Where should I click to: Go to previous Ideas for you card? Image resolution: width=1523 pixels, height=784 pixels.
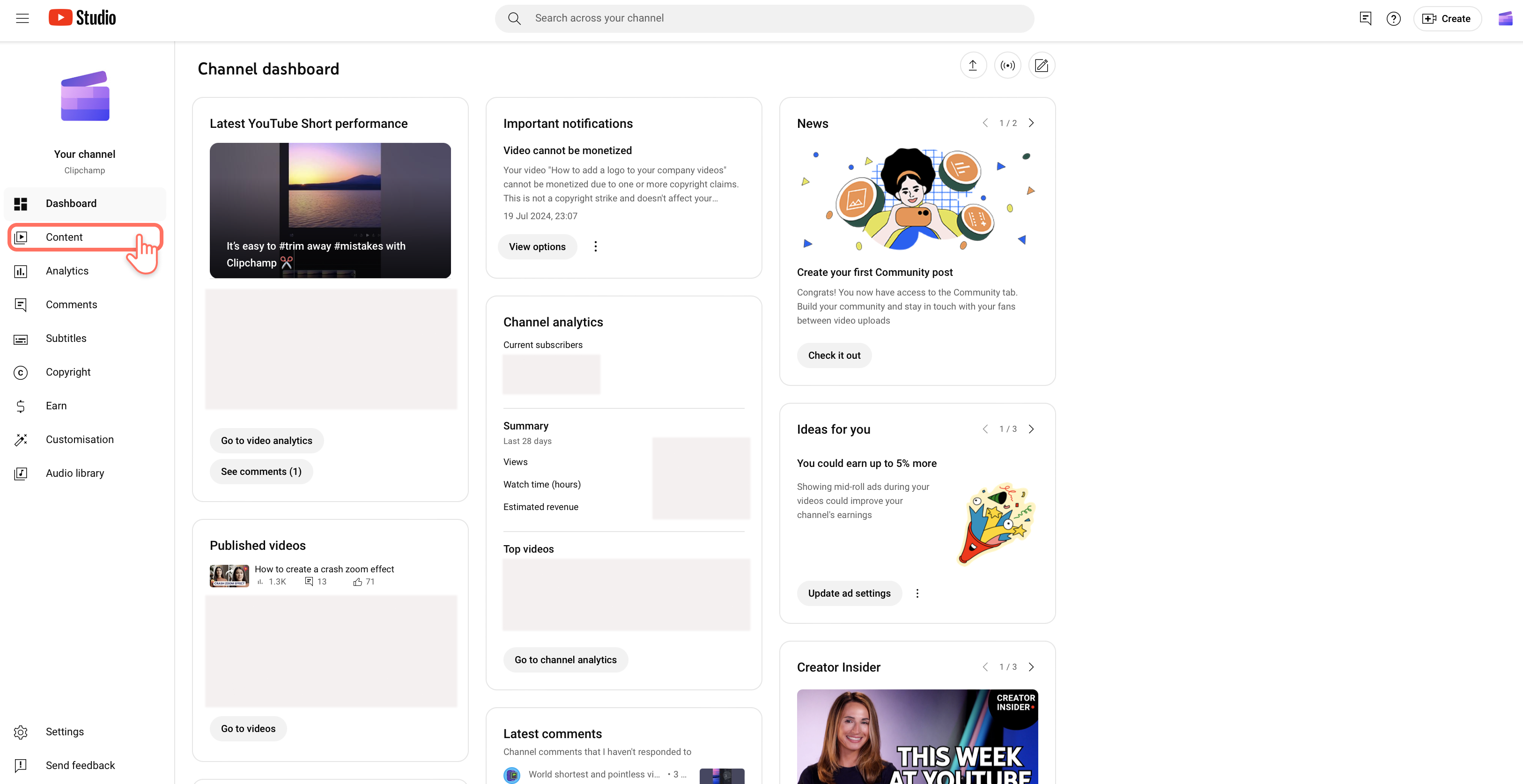[x=985, y=429]
